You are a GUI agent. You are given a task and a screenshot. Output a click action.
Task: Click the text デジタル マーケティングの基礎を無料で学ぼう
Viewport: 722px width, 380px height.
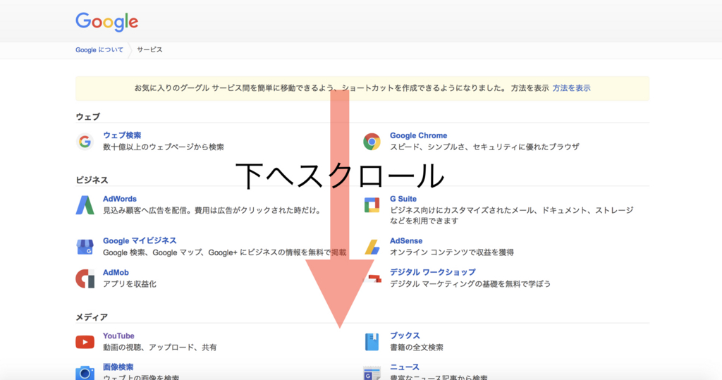click(x=470, y=284)
